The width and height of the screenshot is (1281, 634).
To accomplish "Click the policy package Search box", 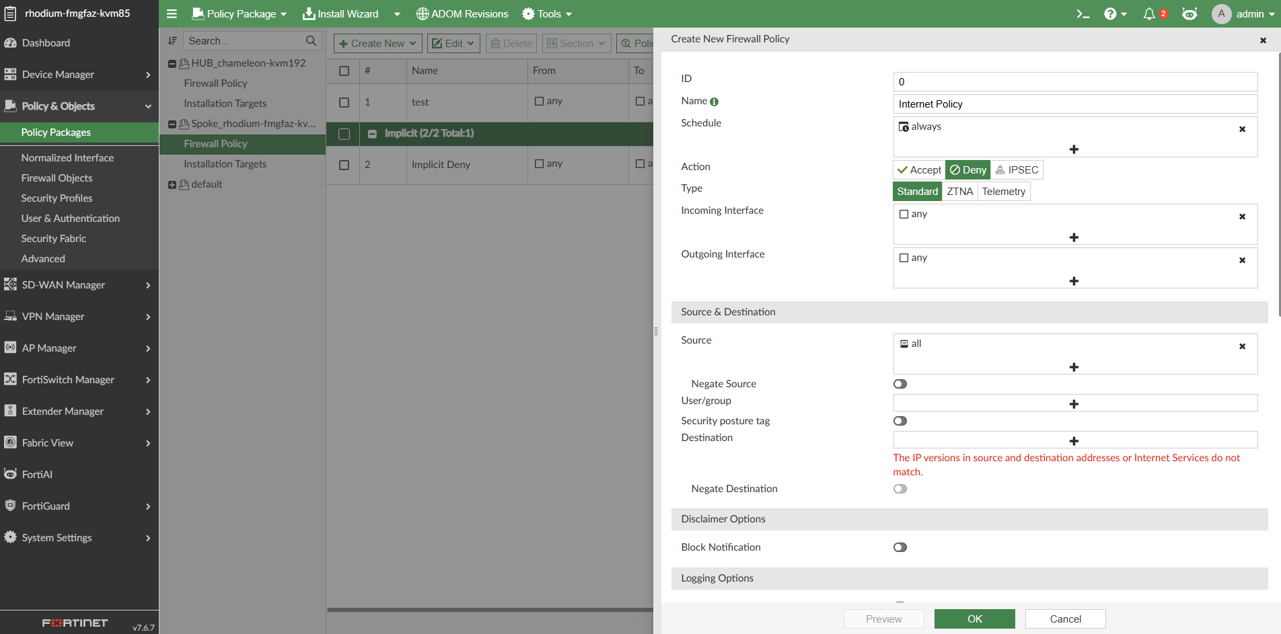I will pyautogui.click(x=252, y=41).
